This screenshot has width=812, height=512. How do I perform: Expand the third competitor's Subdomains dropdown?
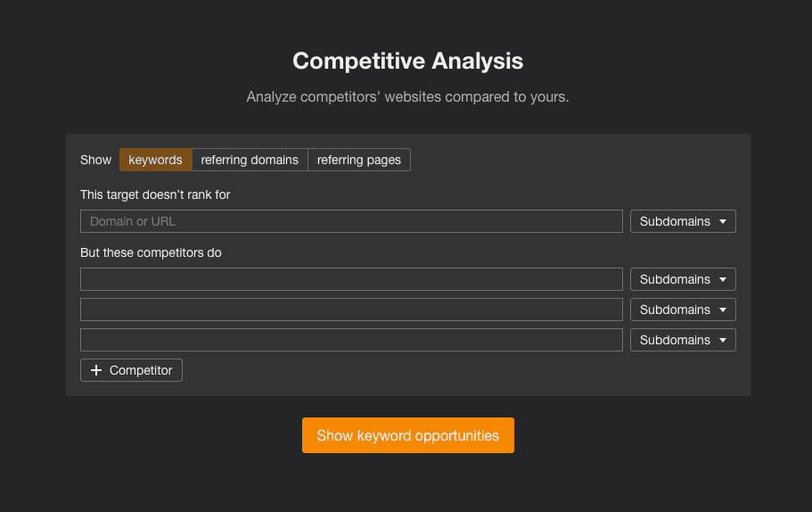[x=682, y=340]
